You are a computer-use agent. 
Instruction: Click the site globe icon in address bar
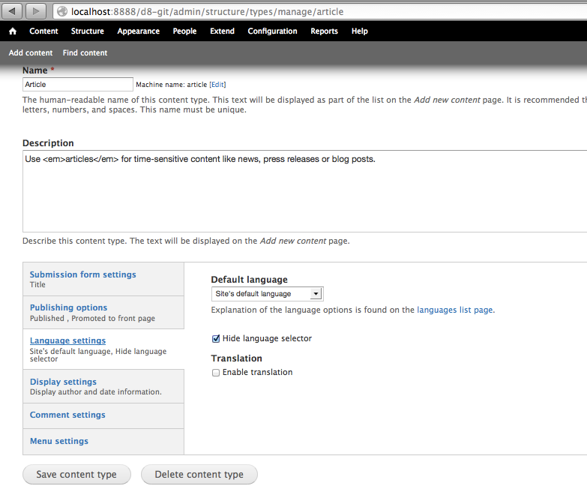click(61, 11)
